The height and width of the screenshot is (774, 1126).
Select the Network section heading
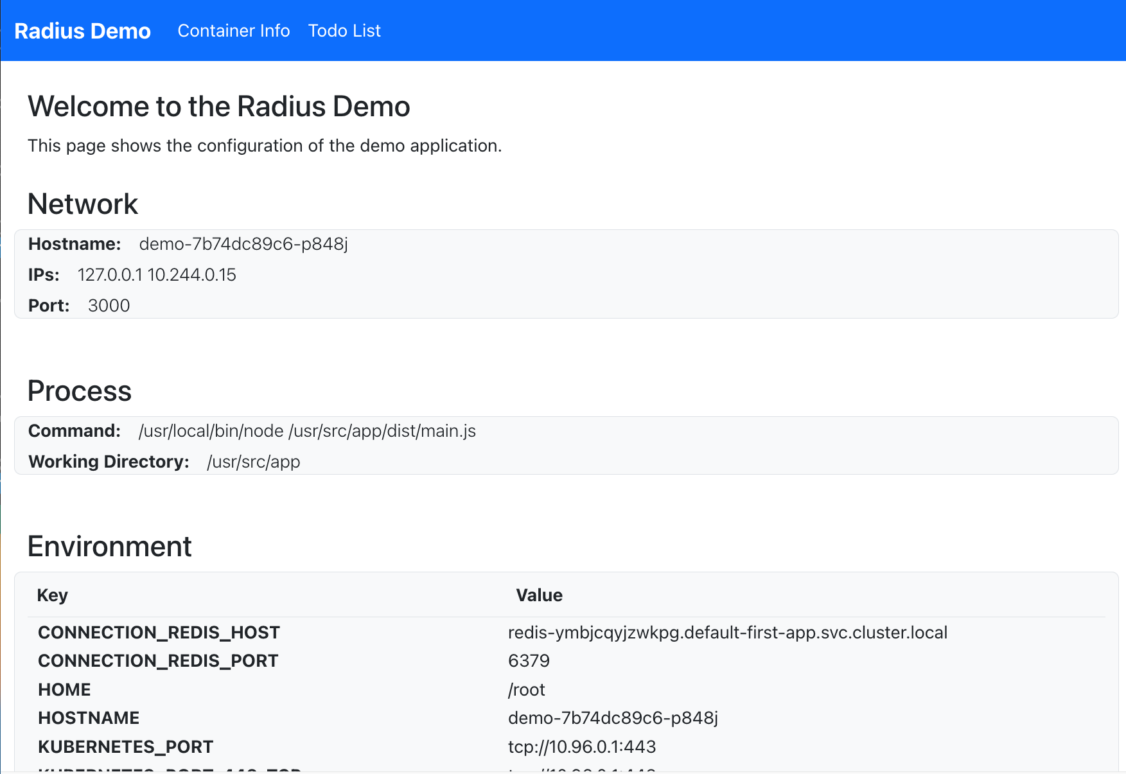pos(82,204)
